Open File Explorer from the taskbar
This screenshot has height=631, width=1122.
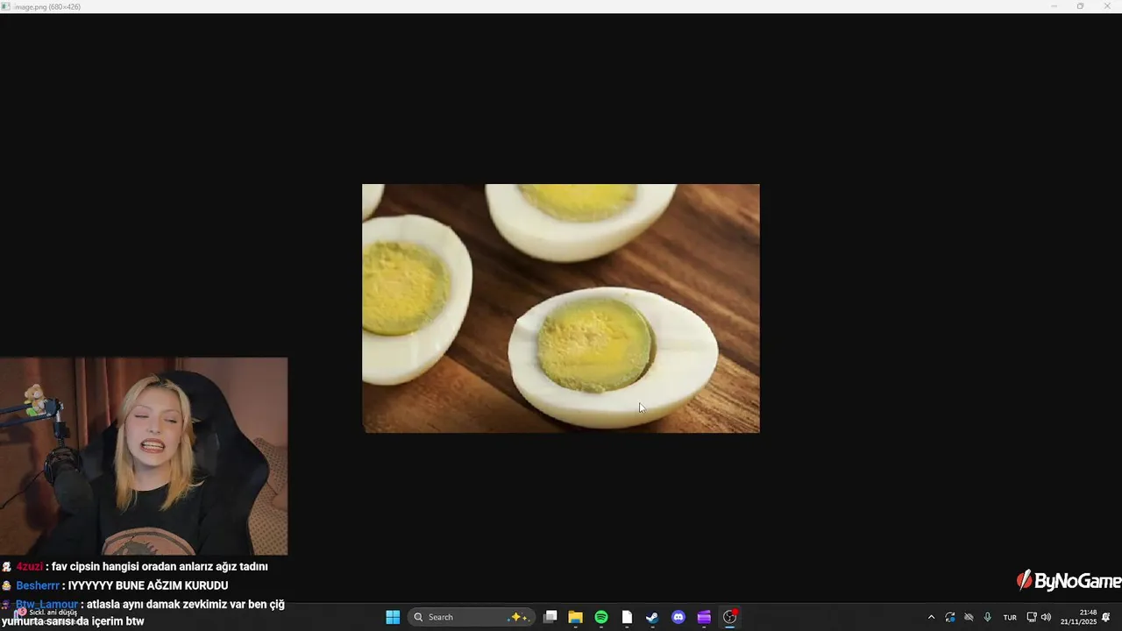point(575,617)
